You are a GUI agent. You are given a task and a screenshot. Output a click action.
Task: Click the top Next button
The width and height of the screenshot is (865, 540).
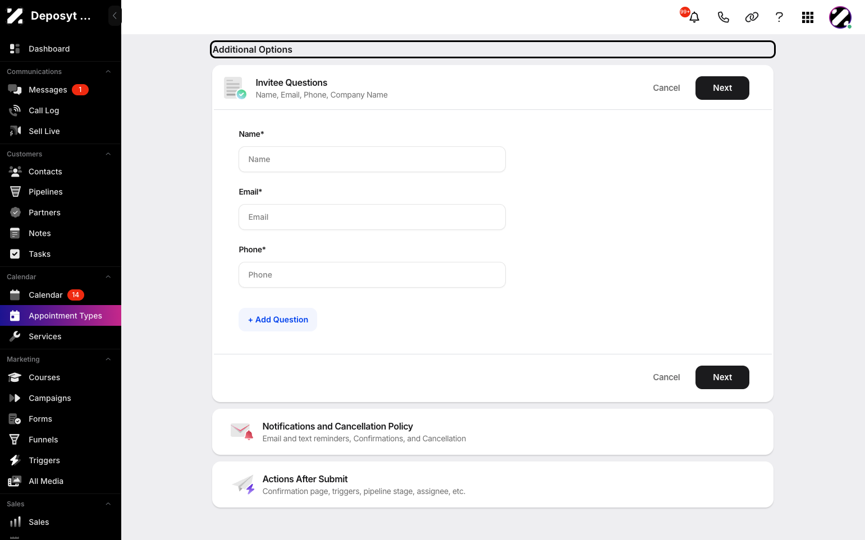[722, 88]
